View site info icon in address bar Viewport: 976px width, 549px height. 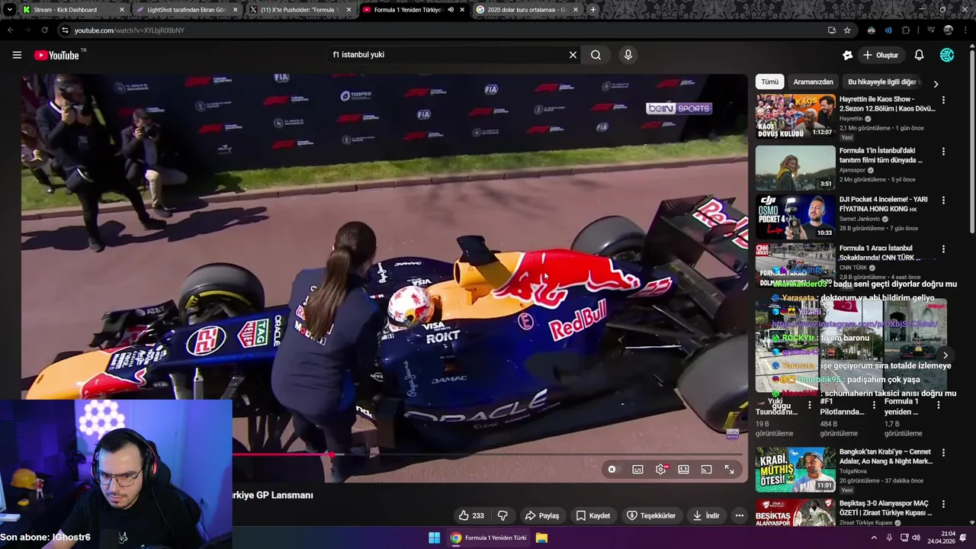click(x=65, y=30)
